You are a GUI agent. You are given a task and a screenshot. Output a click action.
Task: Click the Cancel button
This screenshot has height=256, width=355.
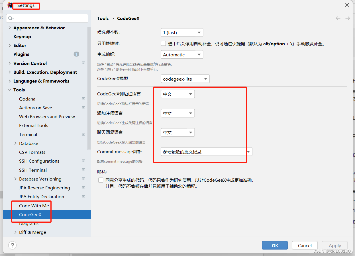tap(305, 245)
